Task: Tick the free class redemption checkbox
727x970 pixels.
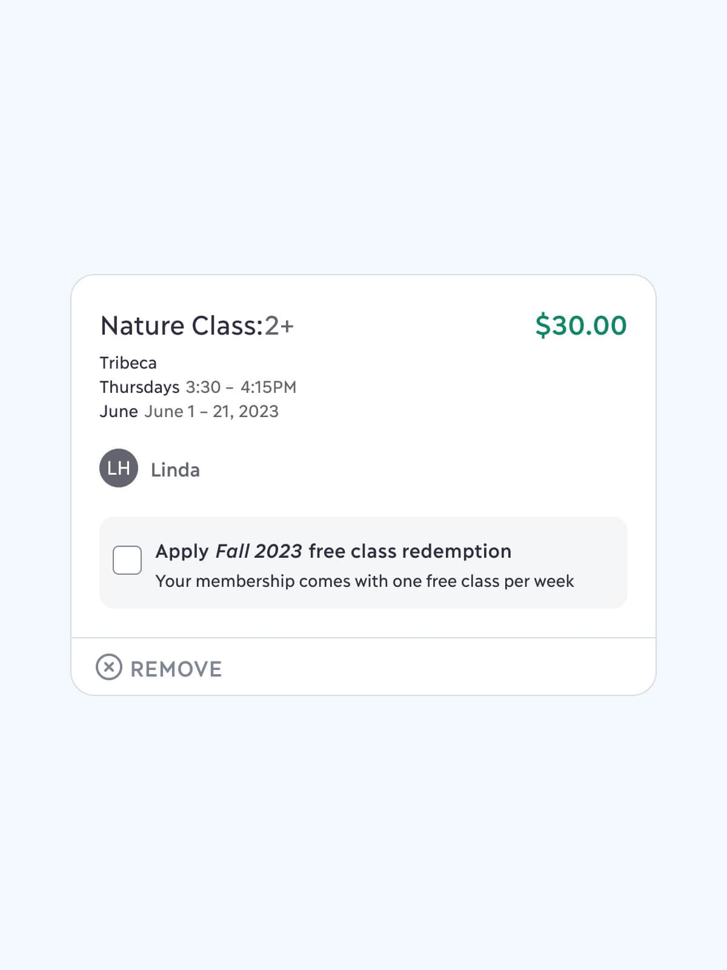Action: click(127, 560)
